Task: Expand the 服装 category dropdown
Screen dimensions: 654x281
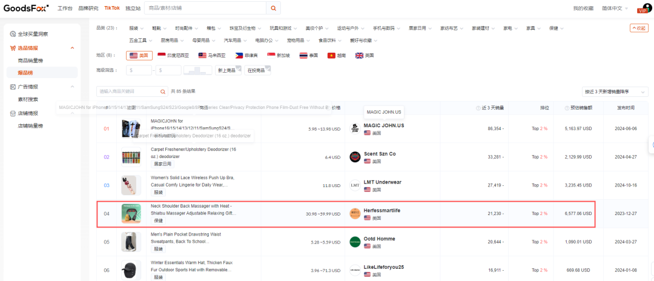Action: coord(136,28)
